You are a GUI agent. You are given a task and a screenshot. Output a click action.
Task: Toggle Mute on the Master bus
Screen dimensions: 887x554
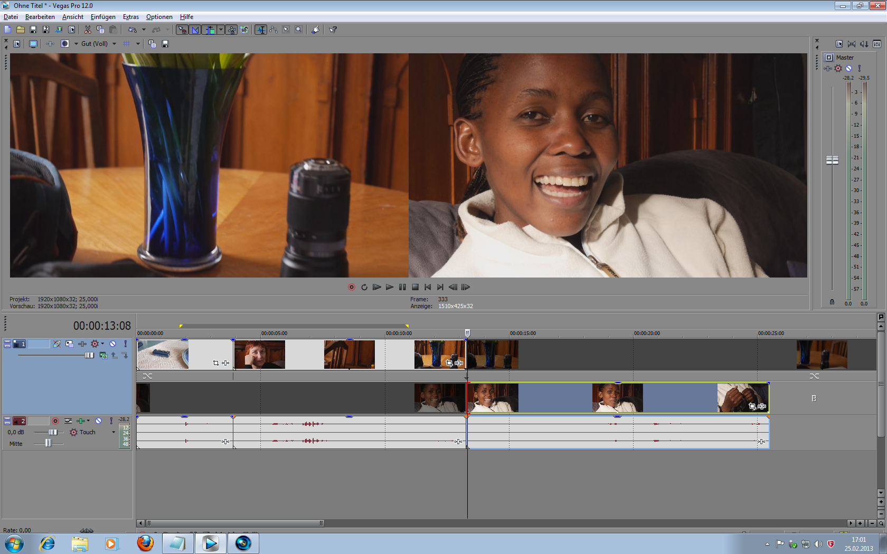(848, 68)
